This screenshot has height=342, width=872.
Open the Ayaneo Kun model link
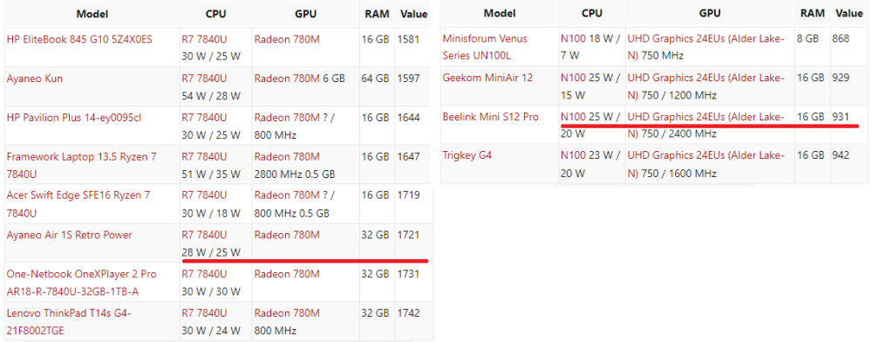coord(35,79)
